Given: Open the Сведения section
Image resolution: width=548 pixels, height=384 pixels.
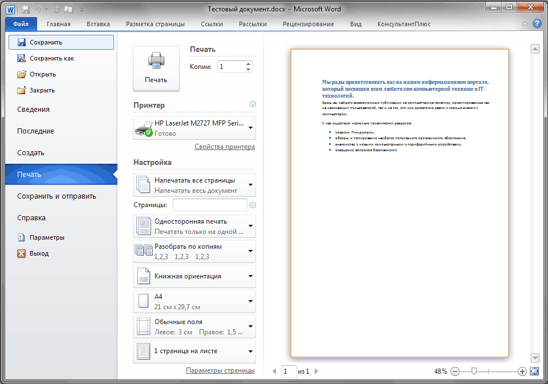Looking at the screenshot, I should (x=61, y=110).
